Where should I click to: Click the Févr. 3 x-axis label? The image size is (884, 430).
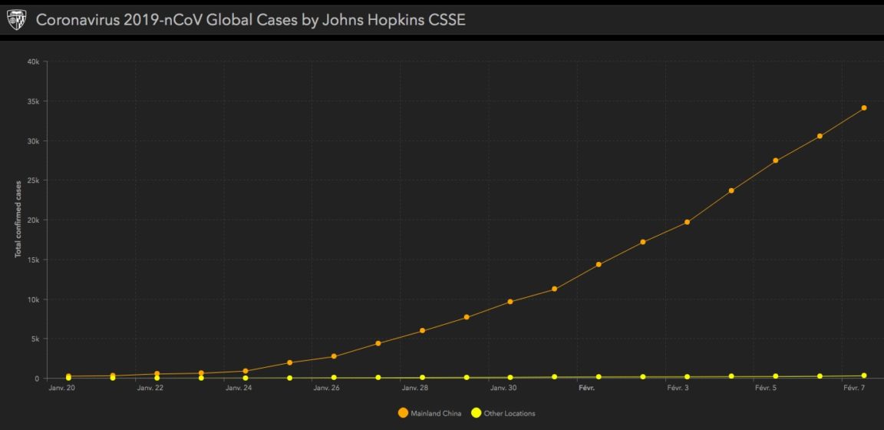(678, 389)
